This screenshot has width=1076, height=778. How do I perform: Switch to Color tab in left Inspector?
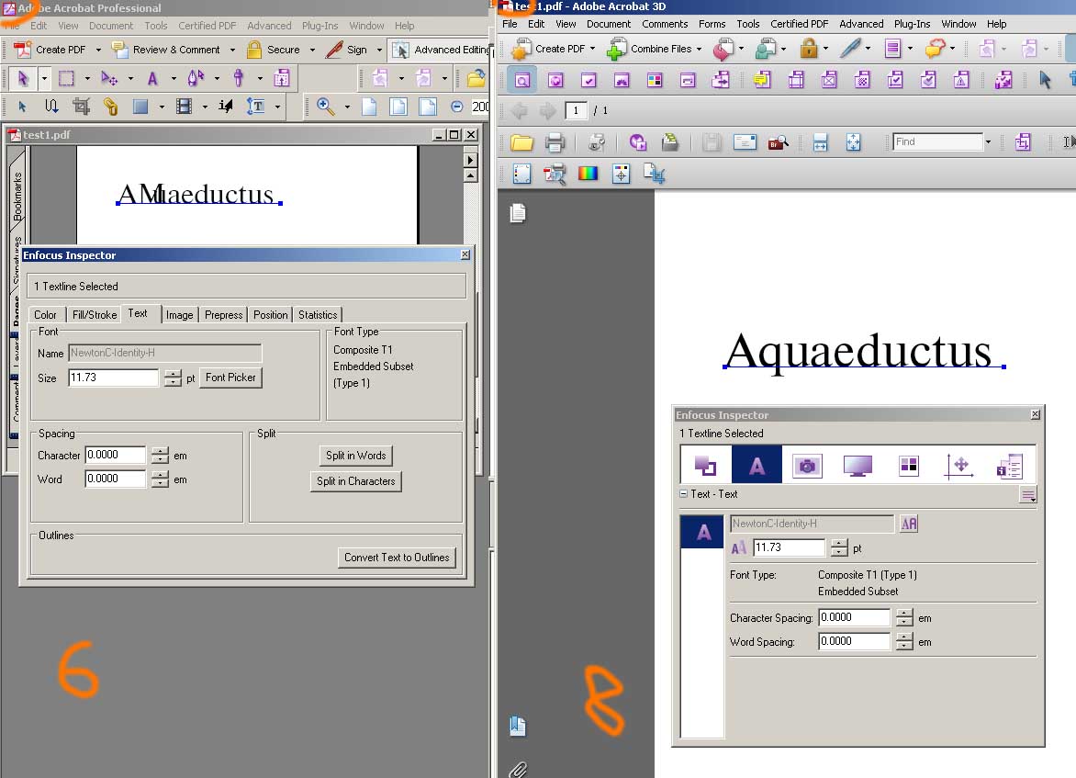pos(45,314)
